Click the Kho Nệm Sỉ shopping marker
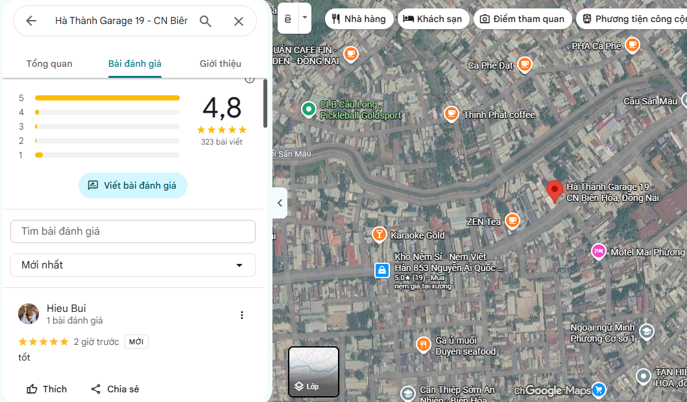 [382, 270]
